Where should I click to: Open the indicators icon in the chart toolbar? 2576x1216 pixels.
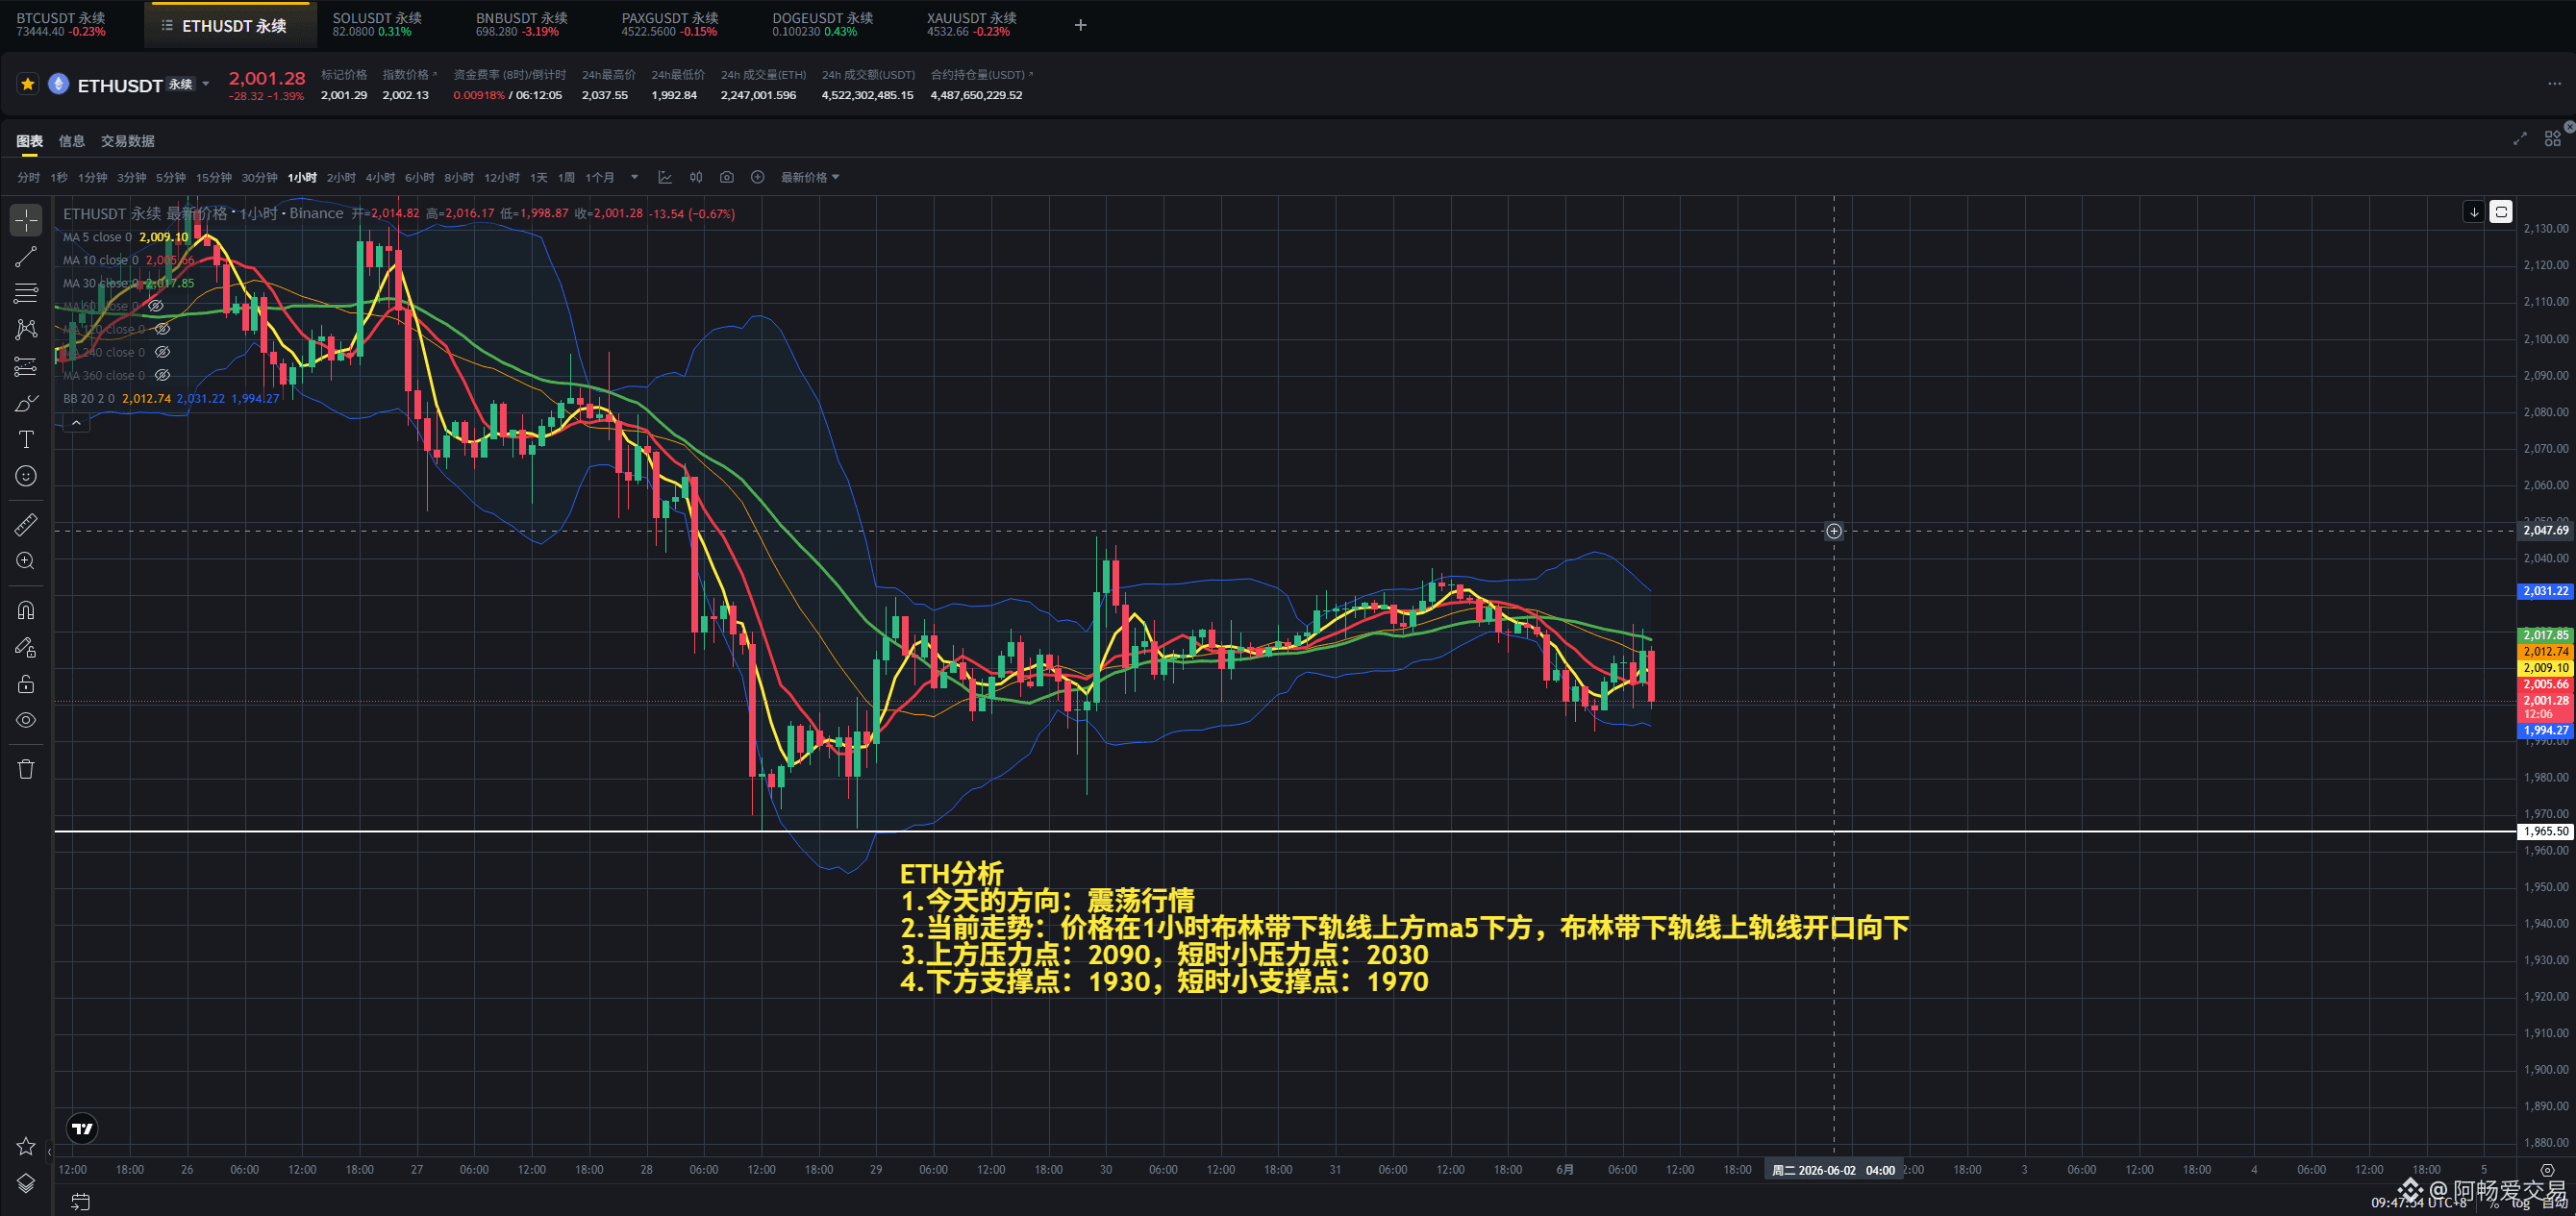tap(665, 177)
